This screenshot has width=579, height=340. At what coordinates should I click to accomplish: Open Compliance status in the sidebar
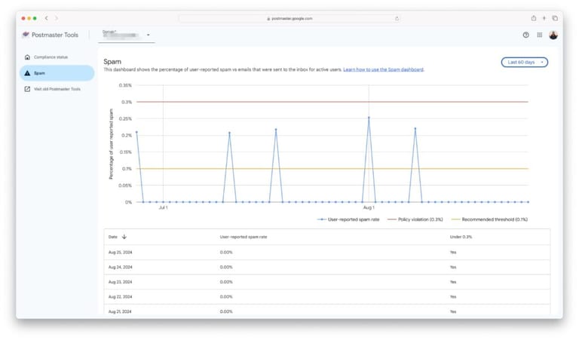click(57, 57)
